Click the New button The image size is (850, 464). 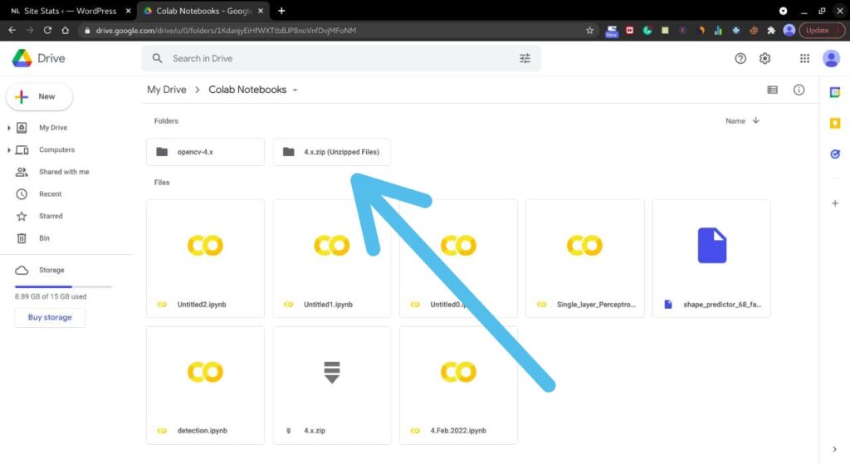pos(39,96)
